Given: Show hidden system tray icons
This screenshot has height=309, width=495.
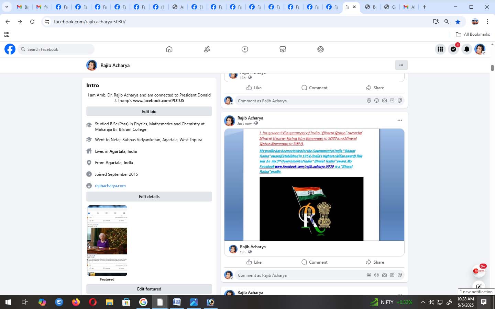Looking at the screenshot, I should pyautogui.click(x=423, y=302).
